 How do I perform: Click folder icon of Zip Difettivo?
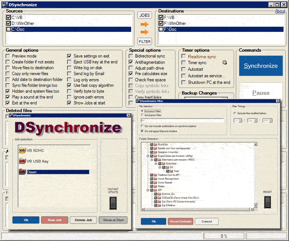tap(159, 205)
